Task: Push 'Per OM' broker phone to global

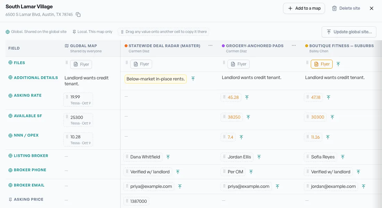Action: click(251, 172)
